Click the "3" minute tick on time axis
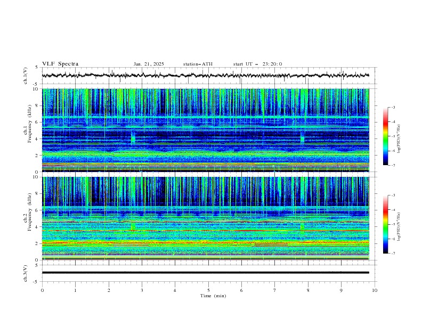Viewport: 422px width, 326px height. click(x=142, y=290)
